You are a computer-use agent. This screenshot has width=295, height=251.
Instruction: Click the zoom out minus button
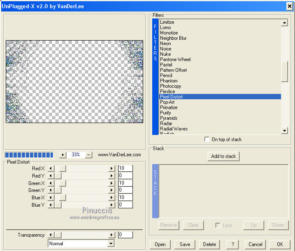tap(89, 155)
